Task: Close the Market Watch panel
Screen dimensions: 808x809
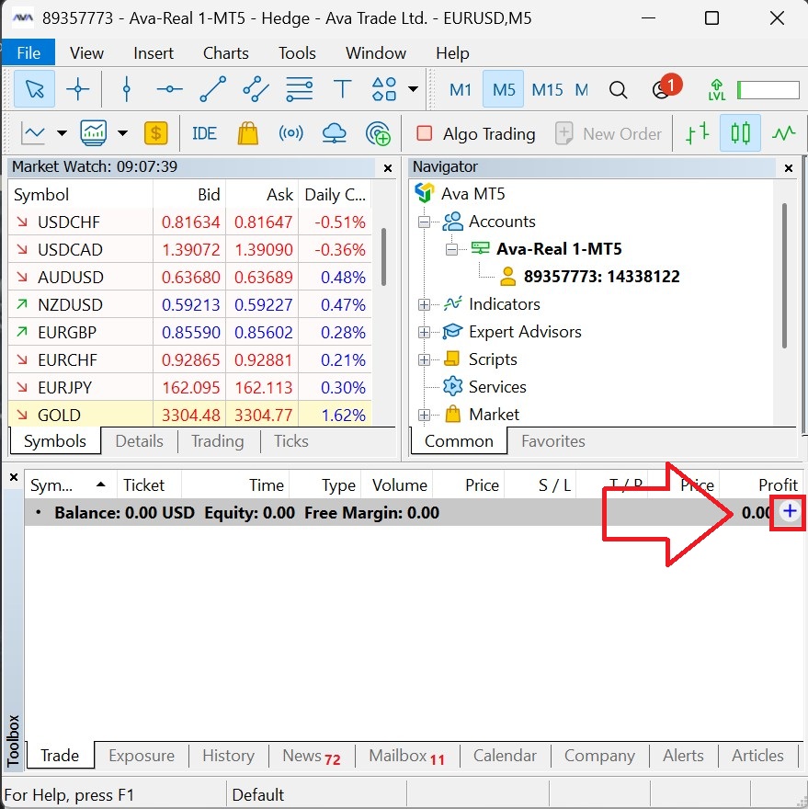Action: (x=388, y=168)
